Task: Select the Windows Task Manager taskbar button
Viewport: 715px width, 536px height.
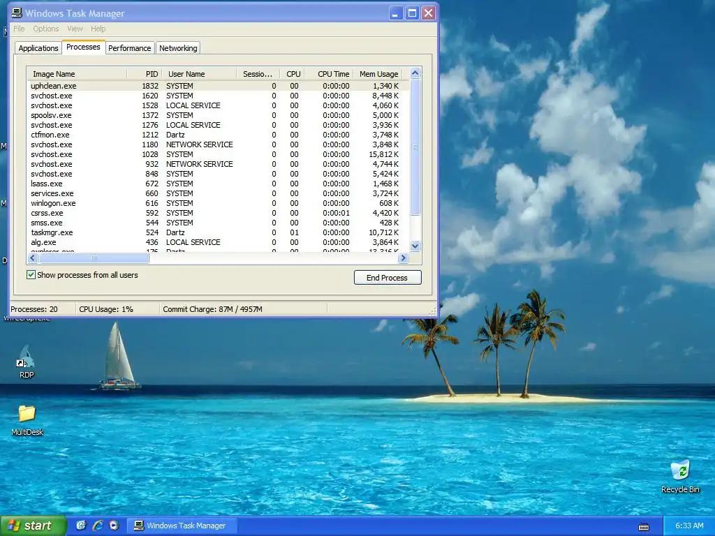Action: [182, 526]
